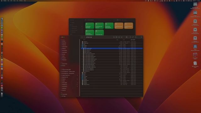The height and width of the screenshot is (113, 201).
Task: Switch Finder to column view
Action: pos(119,37)
